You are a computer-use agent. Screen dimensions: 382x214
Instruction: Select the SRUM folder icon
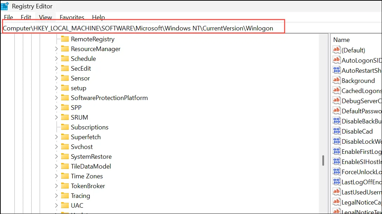click(65, 117)
